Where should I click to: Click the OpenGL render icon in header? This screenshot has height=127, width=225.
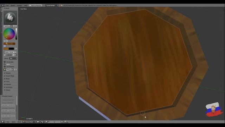65,122
